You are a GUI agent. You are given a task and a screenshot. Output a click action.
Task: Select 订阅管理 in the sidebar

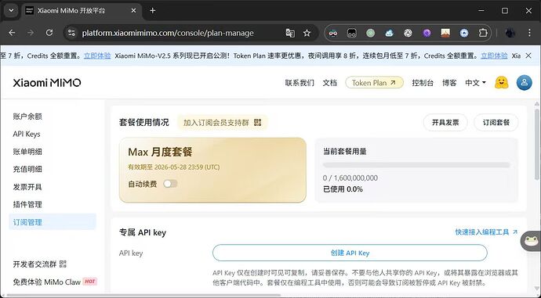tap(53, 222)
